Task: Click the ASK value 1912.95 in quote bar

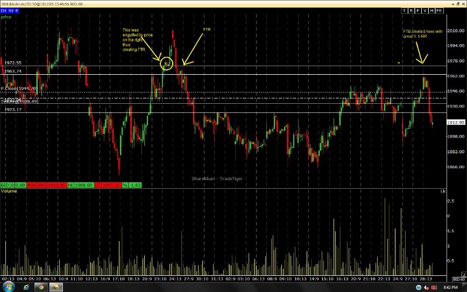Action: click(56, 185)
